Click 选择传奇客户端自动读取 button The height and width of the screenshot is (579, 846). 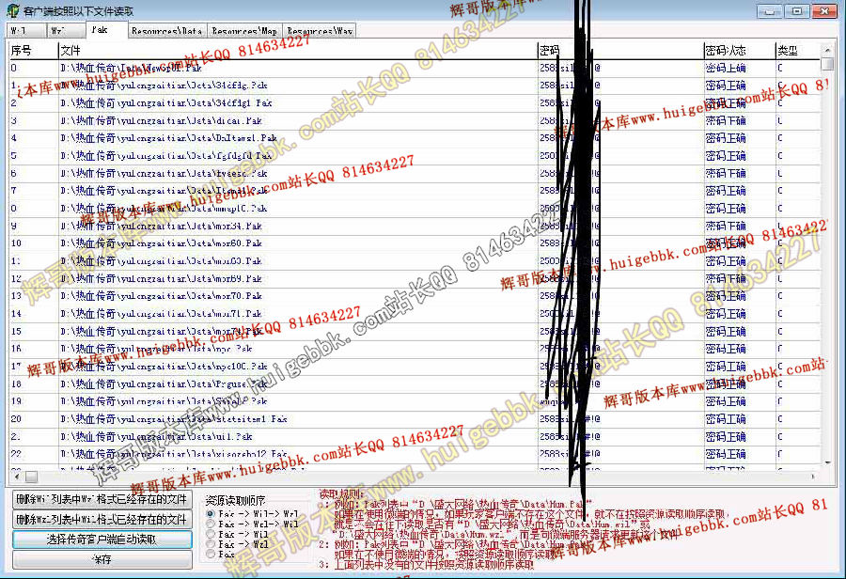102,540
